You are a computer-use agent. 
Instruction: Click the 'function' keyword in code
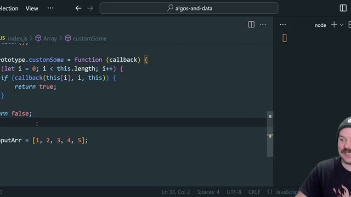[x=88, y=60]
